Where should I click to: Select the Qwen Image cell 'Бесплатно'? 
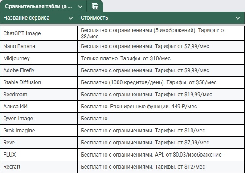coord(161,119)
